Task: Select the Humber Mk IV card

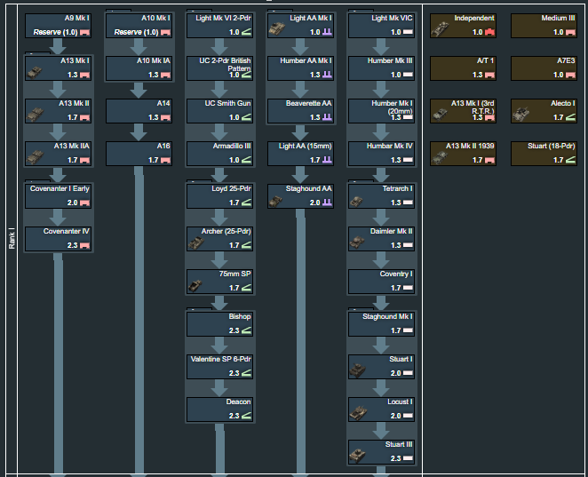Action: pos(381,153)
